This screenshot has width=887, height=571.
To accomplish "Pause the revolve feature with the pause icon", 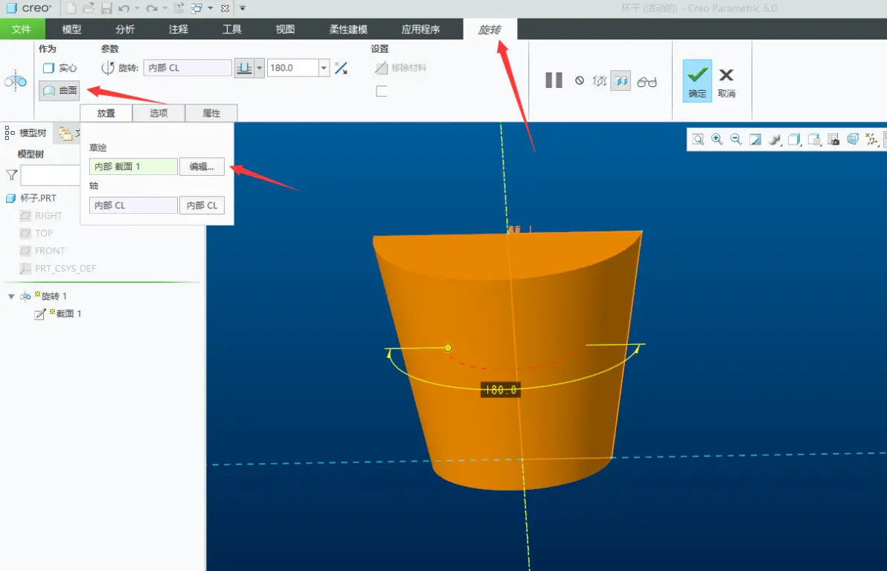I will click(553, 80).
